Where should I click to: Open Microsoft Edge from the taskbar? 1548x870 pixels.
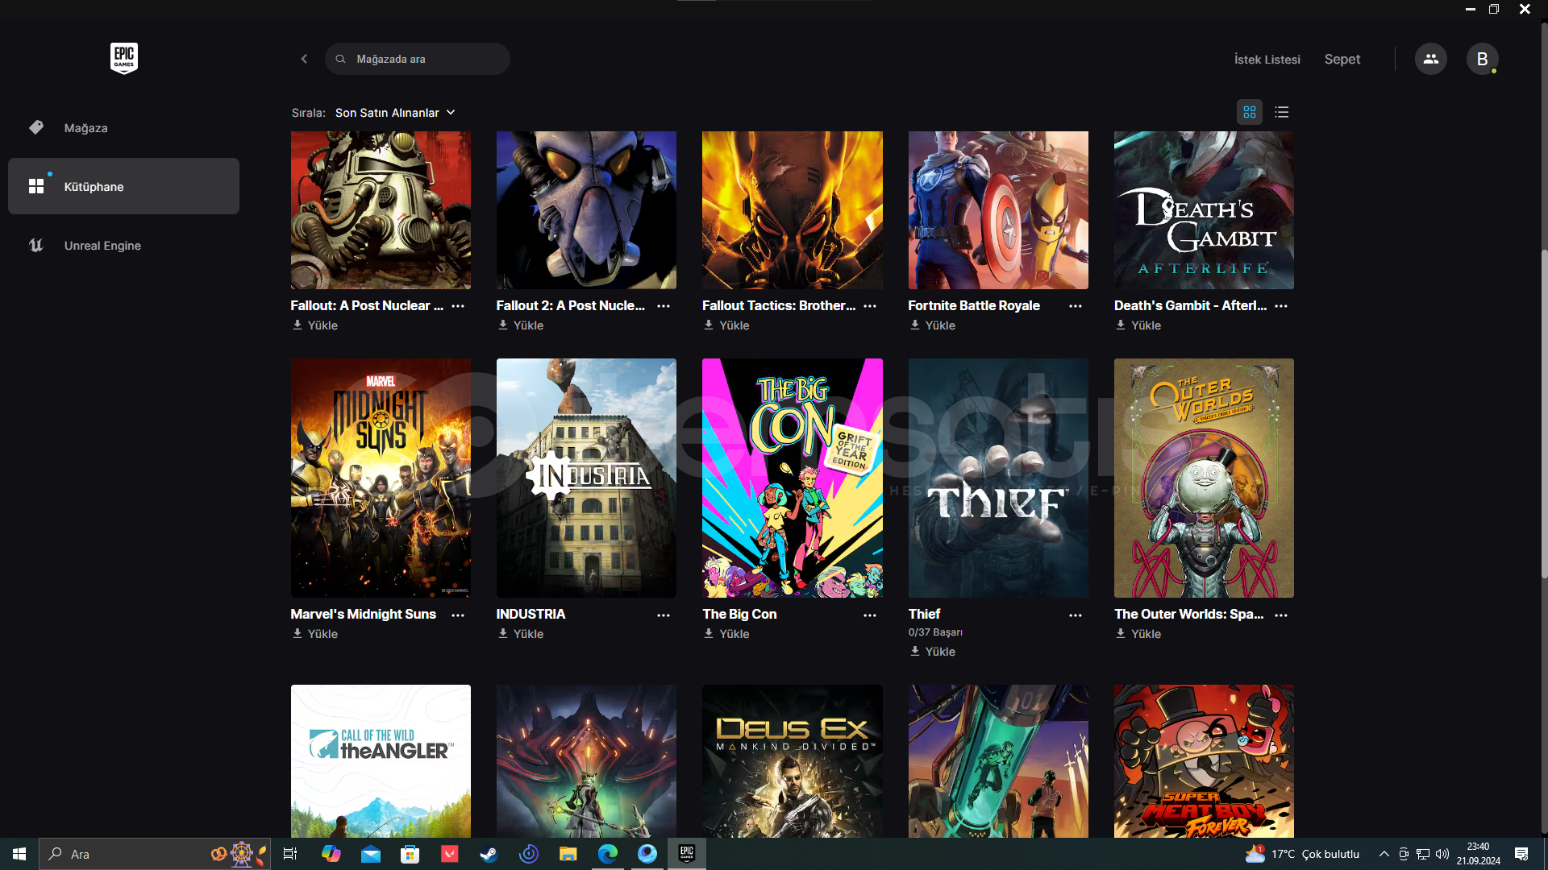click(608, 854)
